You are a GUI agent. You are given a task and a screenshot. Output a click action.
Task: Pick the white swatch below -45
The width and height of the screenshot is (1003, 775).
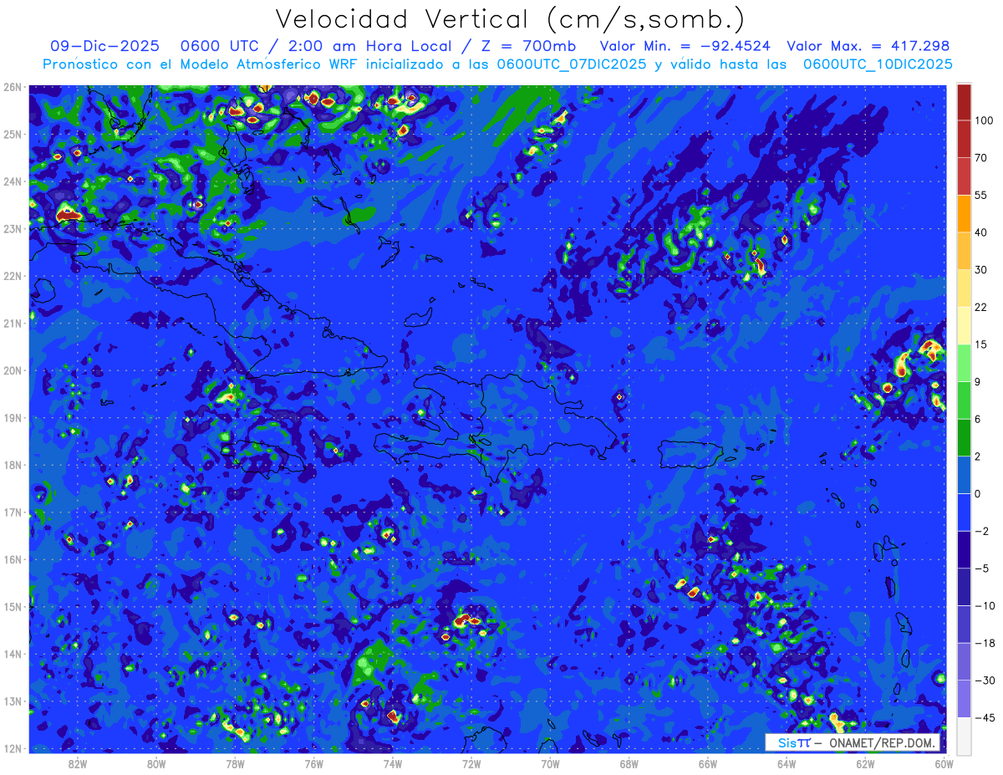point(964,735)
